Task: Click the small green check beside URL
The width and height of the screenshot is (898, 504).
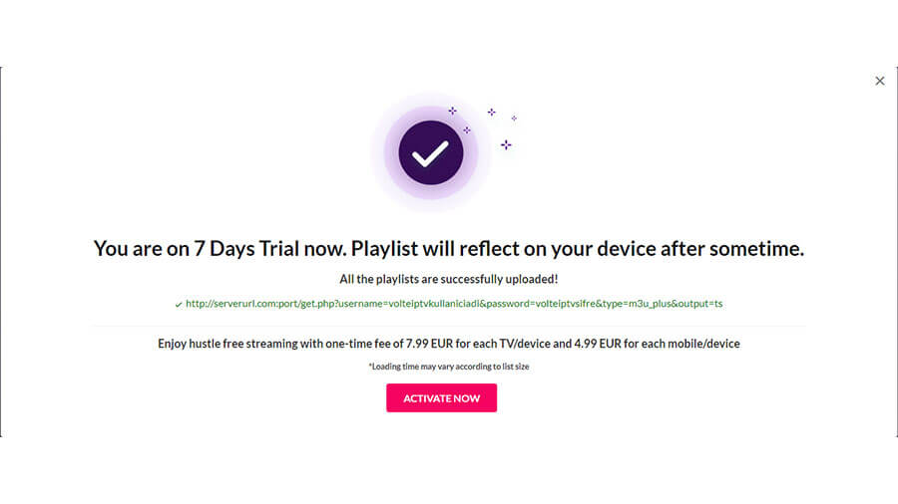Action: [x=179, y=305]
